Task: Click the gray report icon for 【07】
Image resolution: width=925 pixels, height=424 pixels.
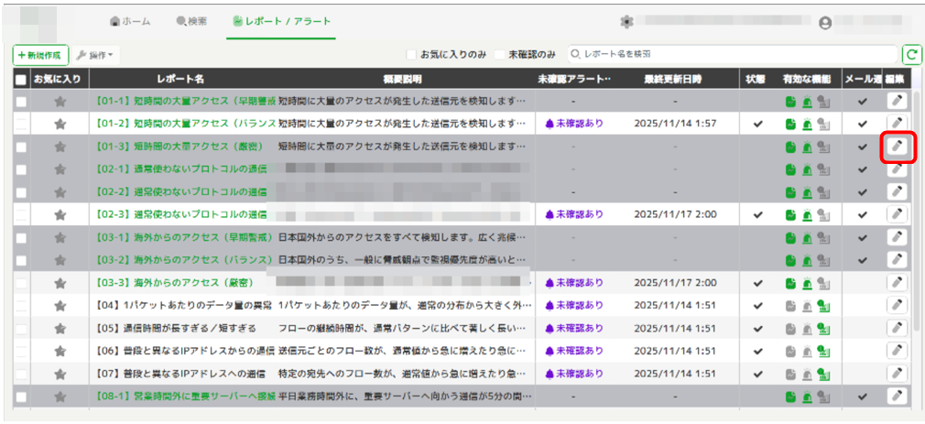Action: 790,374
